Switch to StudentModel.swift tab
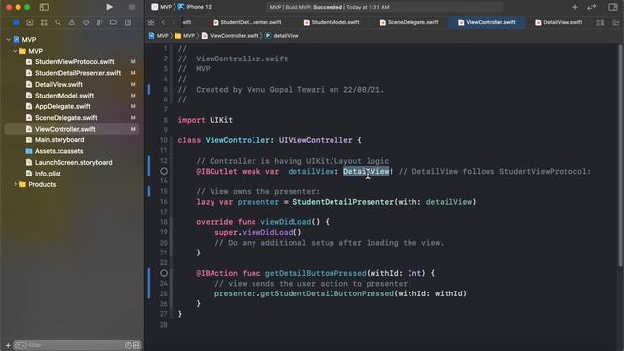624x351 pixels. [x=331, y=22]
